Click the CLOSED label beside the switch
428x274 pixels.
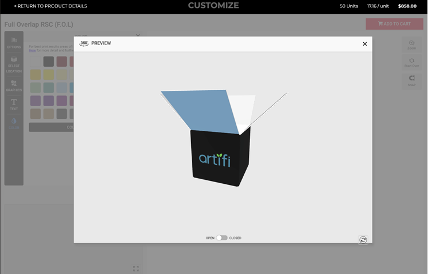pos(235,238)
